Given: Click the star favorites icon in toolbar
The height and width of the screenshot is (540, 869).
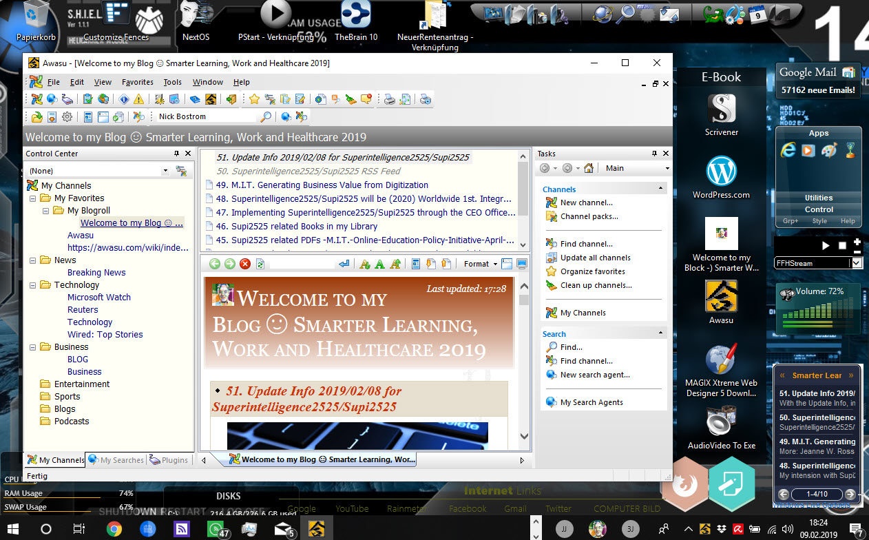Looking at the screenshot, I should click(254, 99).
